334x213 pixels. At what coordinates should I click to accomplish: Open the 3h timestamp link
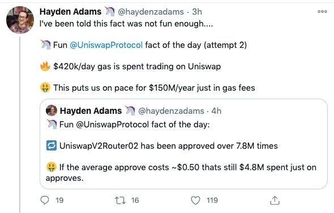[x=197, y=12]
